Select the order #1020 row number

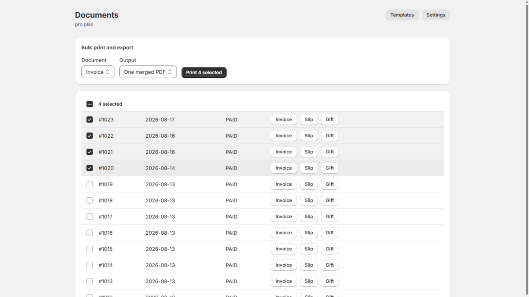click(x=106, y=168)
